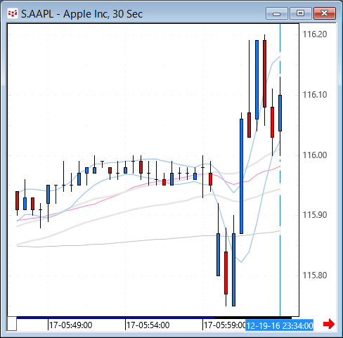Viewport: 343px width, 338px height.
Task: Click the 116.20 price label
Action: (315, 34)
